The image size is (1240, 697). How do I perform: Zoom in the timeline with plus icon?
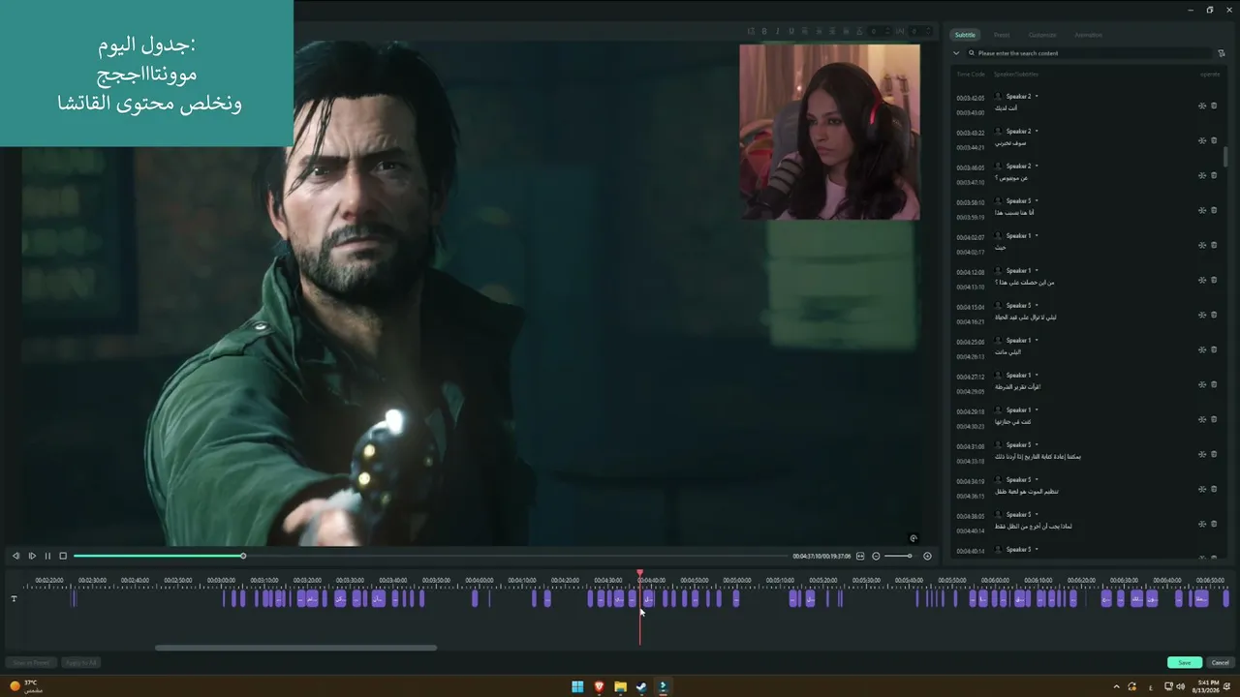click(927, 556)
